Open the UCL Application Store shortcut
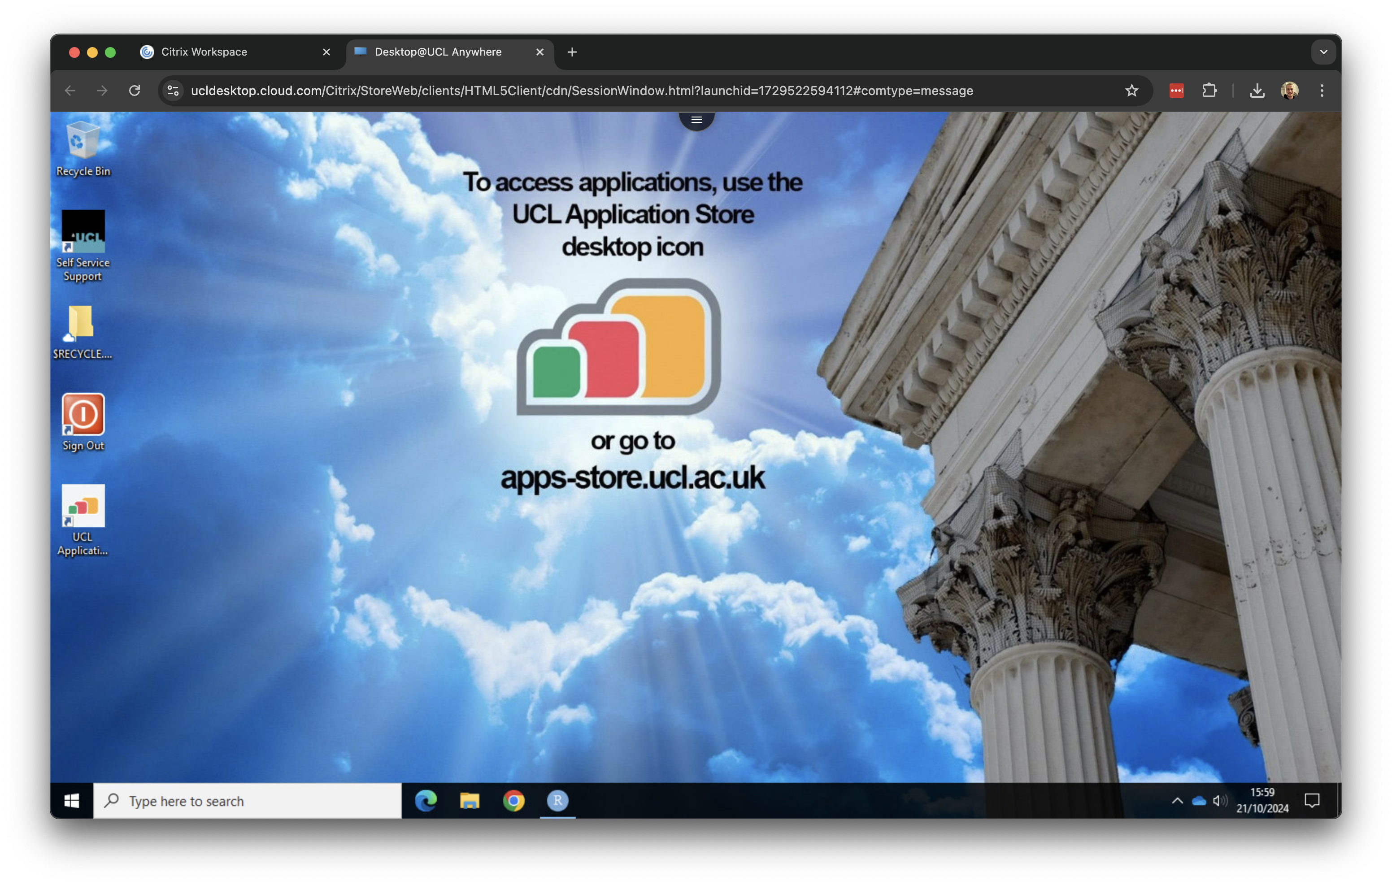Image resolution: width=1392 pixels, height=885 pixels. (83, 506)
